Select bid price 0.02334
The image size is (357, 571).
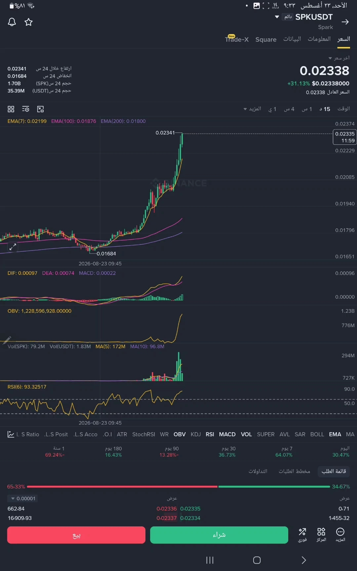pos(190,518)
